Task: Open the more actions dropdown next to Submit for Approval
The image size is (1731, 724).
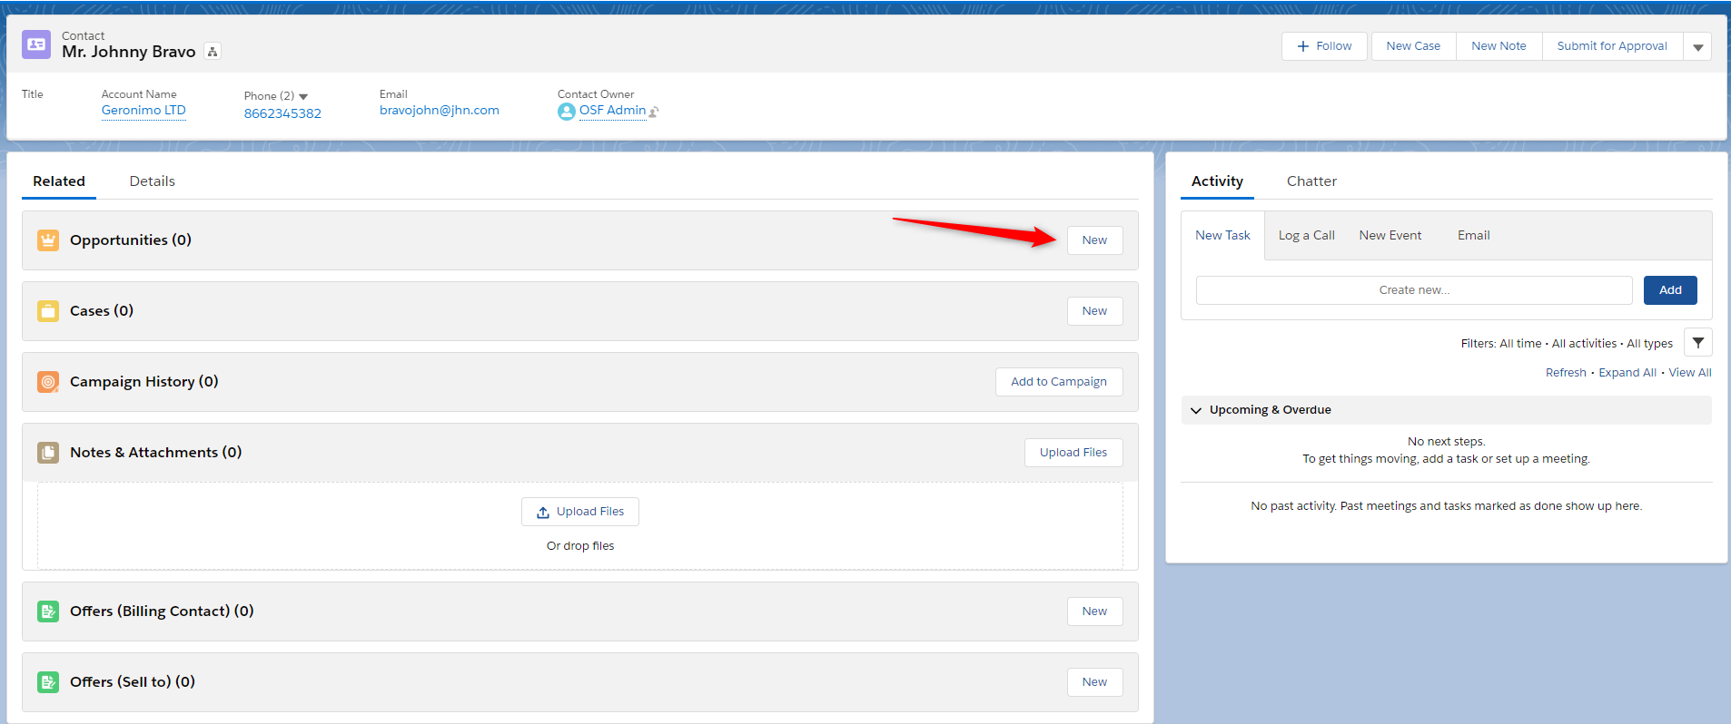Action: [x=1697, y=46]
